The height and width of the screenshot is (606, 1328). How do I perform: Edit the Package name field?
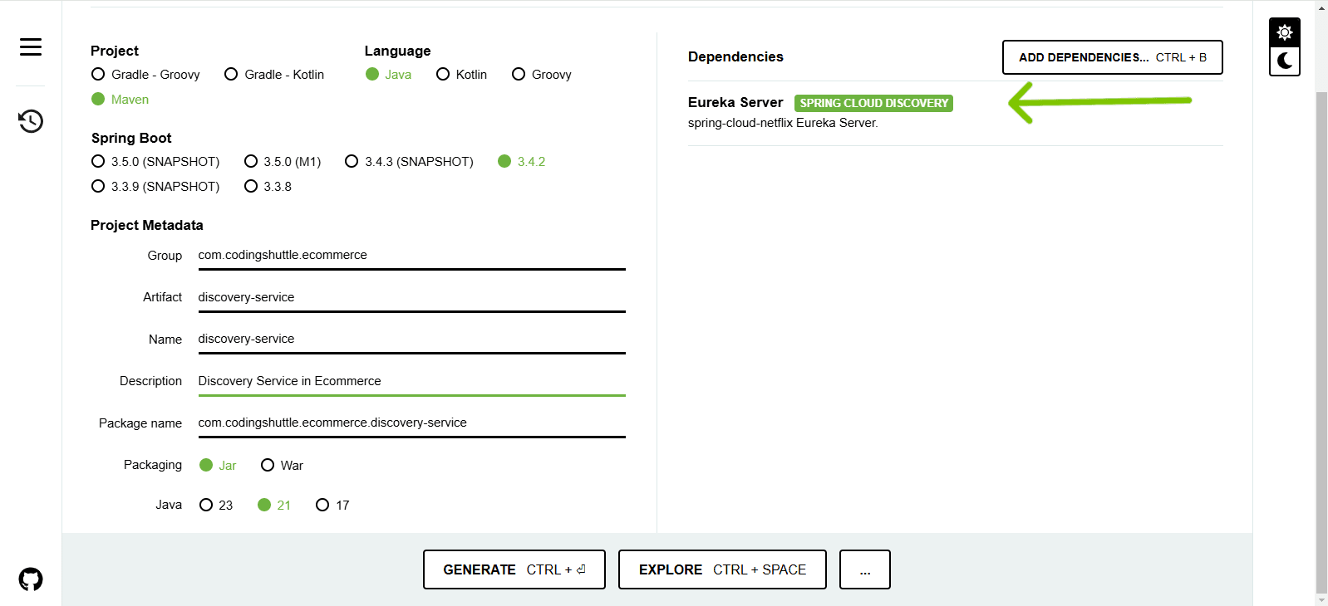pyautogui.click(x=411, y=423)
